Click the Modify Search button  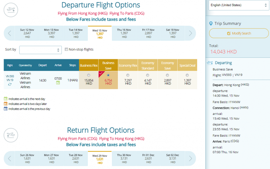[x=239, y=33]
